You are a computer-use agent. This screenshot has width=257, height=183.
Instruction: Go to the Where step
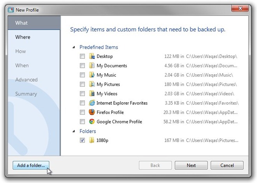tap(23, 37)
